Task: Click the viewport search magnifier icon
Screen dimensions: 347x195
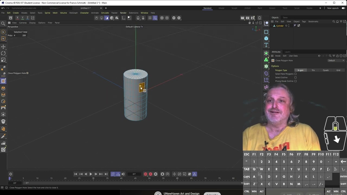Action: click(x=3, y=24)
